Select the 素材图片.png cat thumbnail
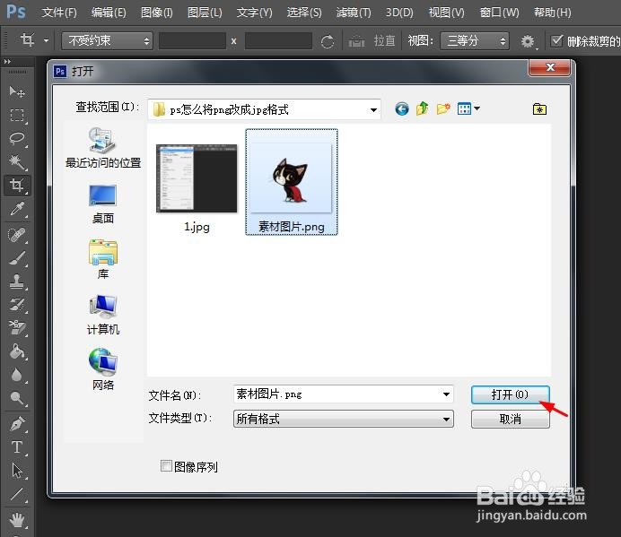The height and width of the screenshot is (537, 621). pyautogui.click(x=292, y=182)
